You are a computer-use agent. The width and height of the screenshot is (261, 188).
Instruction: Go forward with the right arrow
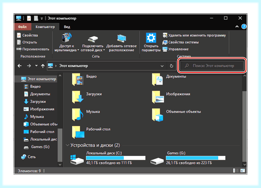click(29, 66)
